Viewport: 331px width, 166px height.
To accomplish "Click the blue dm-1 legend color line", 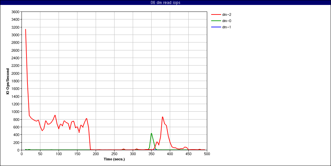I will pos(216,27).
